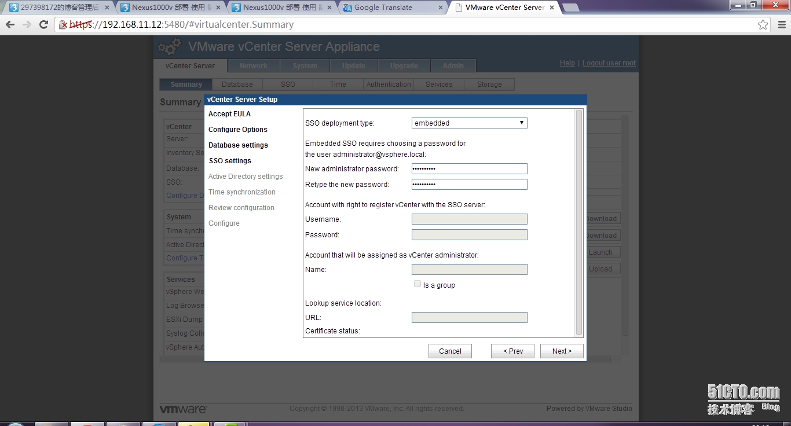Open Update main tab
This screenshot has width=791, height=426.
(x=354, y=65)
